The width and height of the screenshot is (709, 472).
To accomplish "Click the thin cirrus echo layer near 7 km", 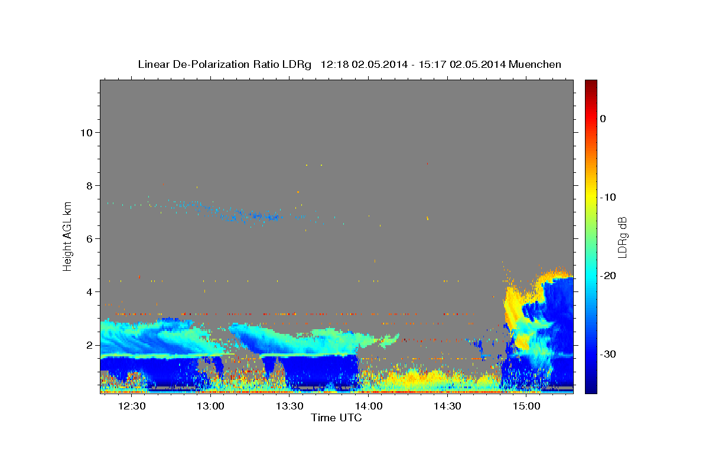I will point(251,215).
